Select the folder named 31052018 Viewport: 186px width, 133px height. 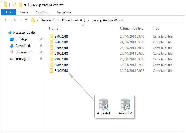click(61, 71)
